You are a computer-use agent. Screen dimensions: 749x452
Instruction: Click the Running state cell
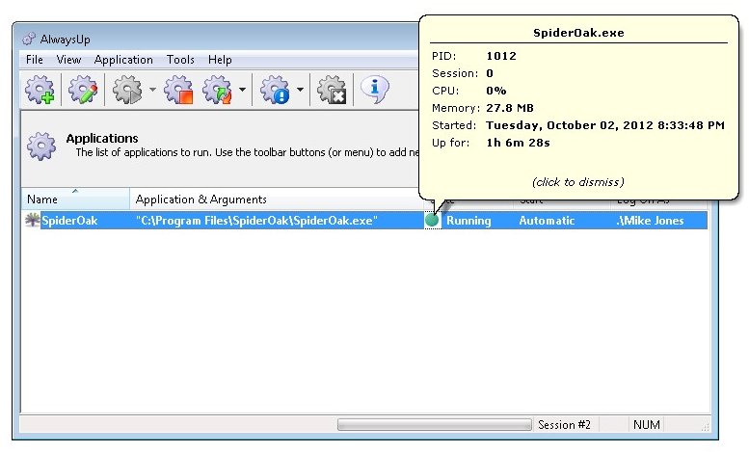(x=468, y=221)
